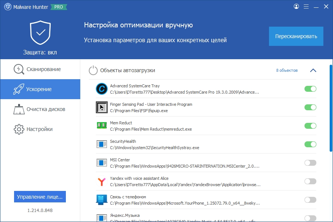Turn off Mem Reduct startup toggle
333x222 pixels.
click(310, 126)
